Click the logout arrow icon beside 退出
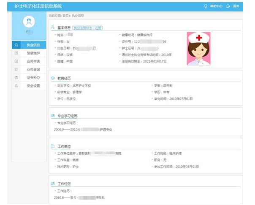This screenshot has height=205, width=255. 228,6
